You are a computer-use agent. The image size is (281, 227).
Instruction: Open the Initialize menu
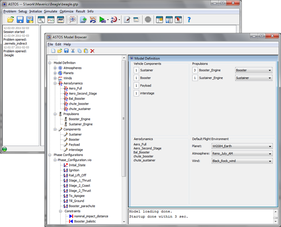[x=35, y=11]
